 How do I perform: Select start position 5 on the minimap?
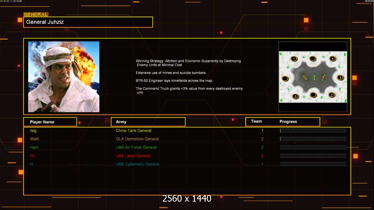click(295, 96)
